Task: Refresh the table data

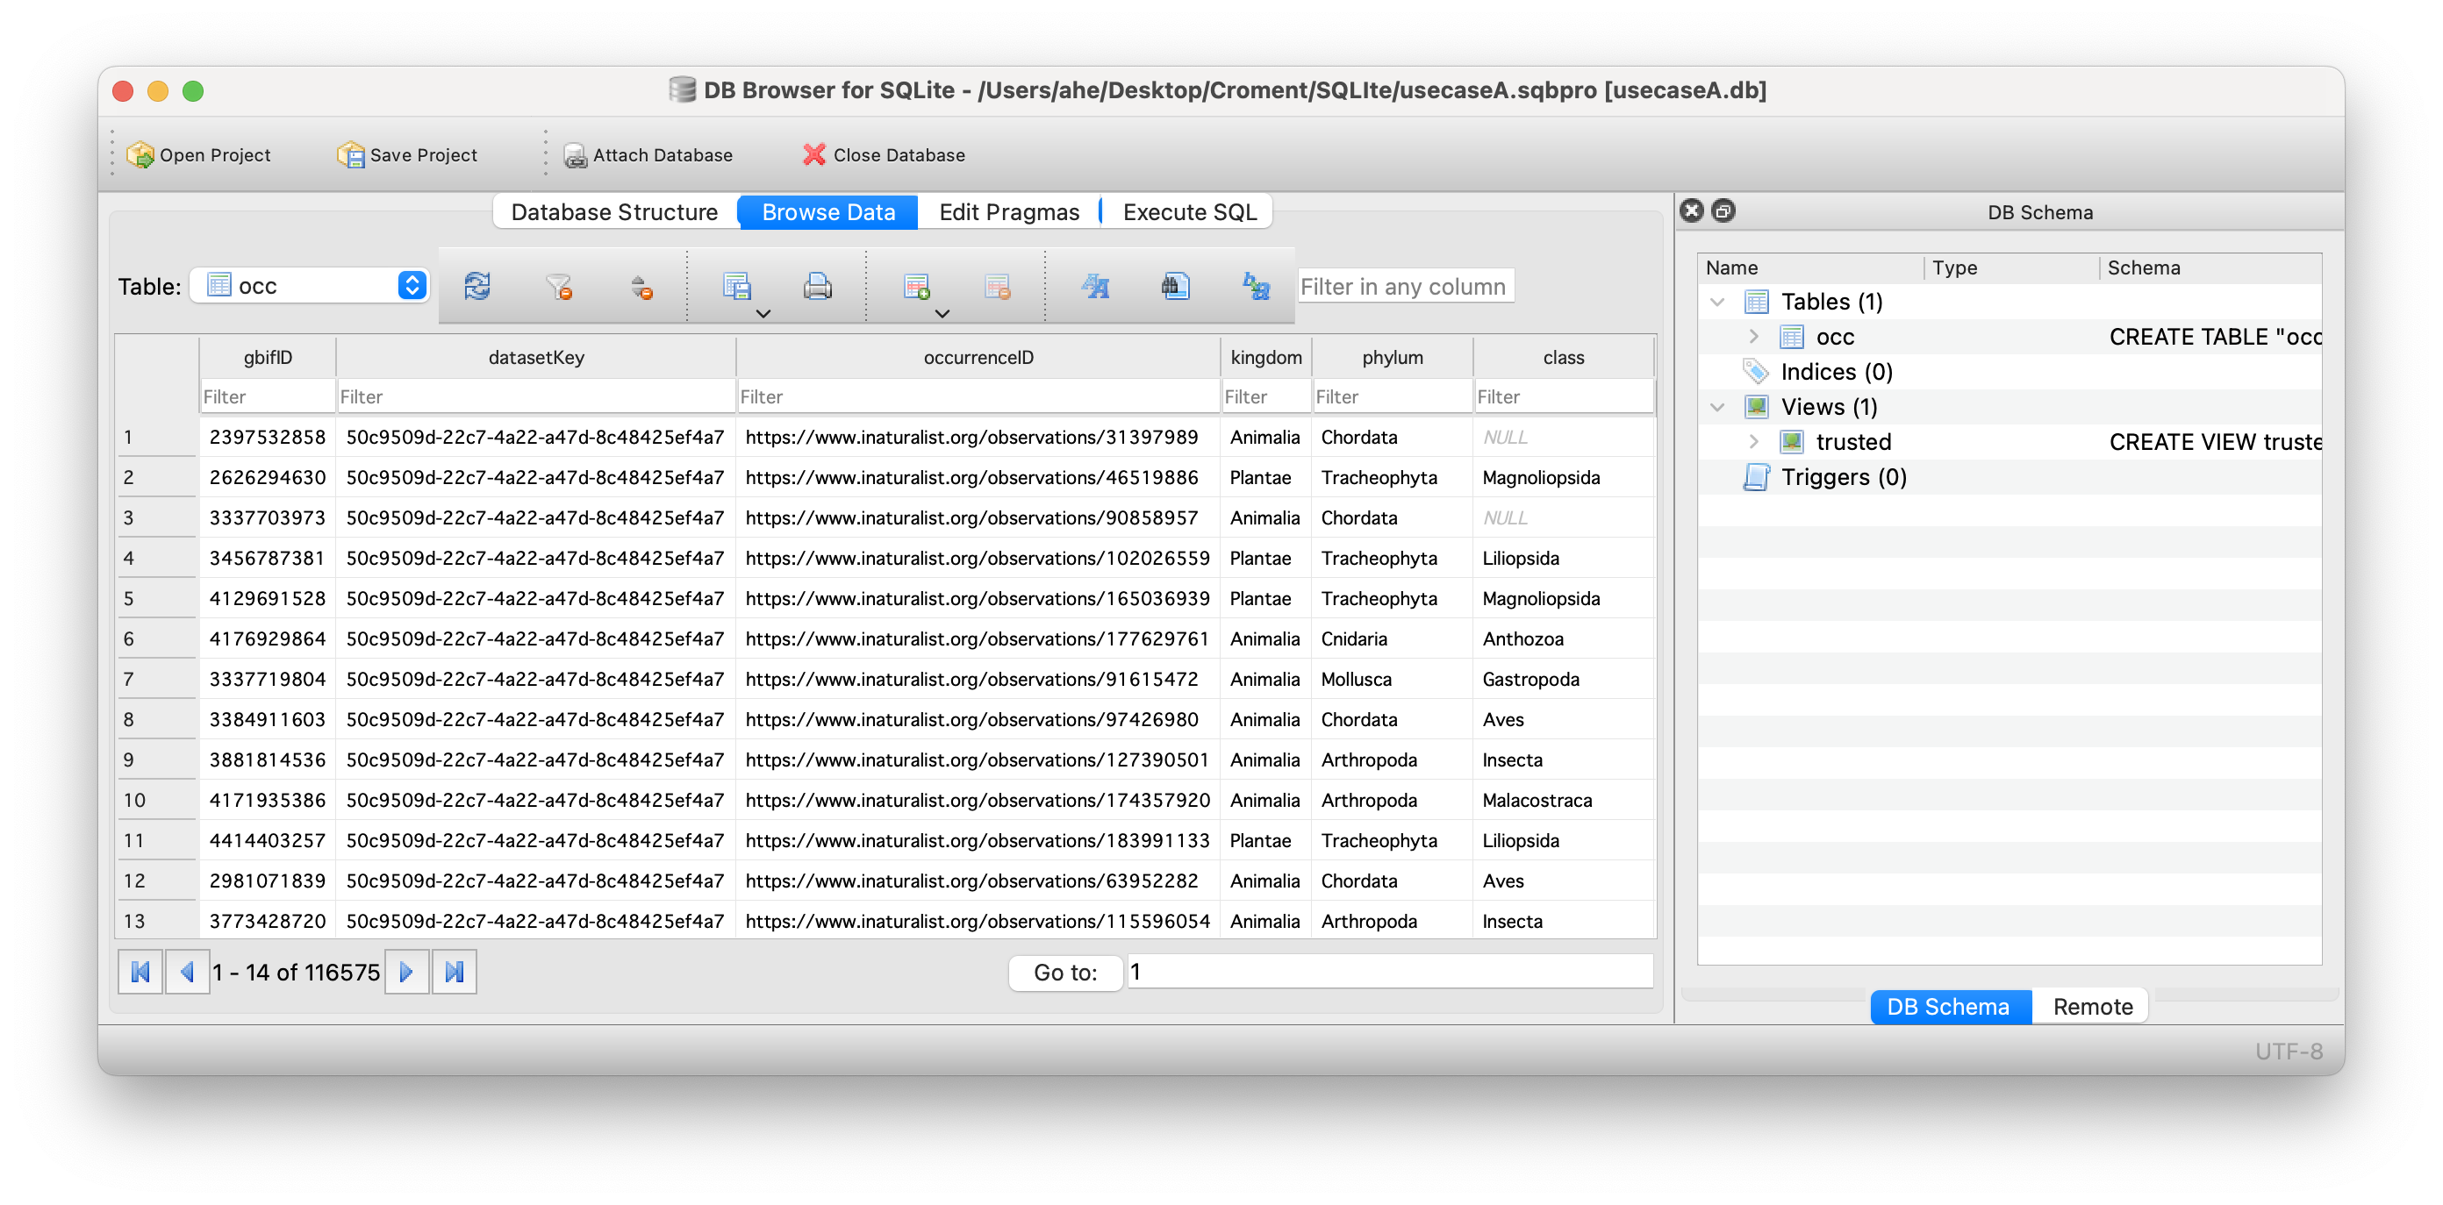Action: 477,285
